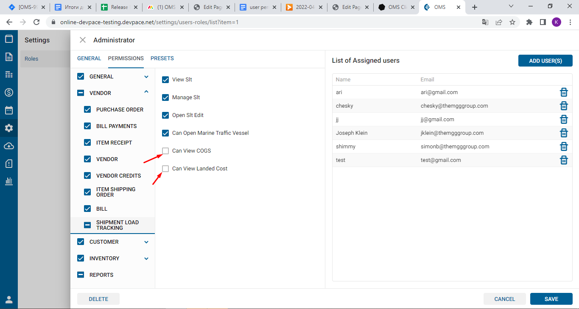The height and width of the screenshot is (309, 579).
Task: Click the Add User(s) button
Action: tap(545, 61)
